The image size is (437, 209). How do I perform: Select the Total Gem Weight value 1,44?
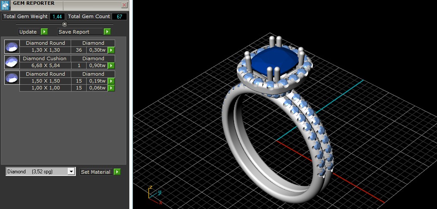coord(57,17)
